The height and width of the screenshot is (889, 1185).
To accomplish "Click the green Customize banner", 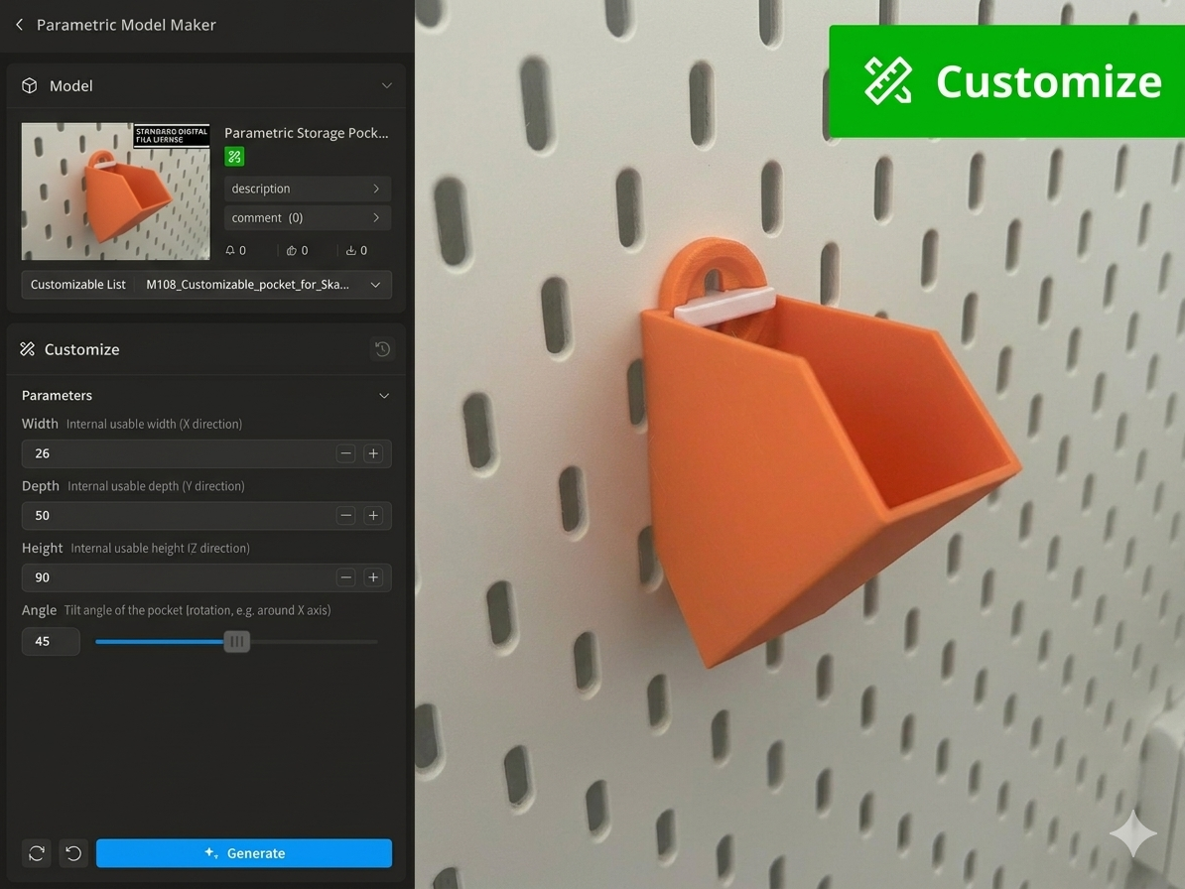I will [1006, 80].
